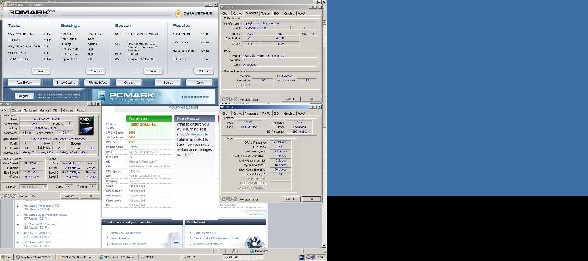This screenshot has height=261, width=588.
Task: Open the Caches tab in the left CPU-Z window
Action: [x=16, y=110]
